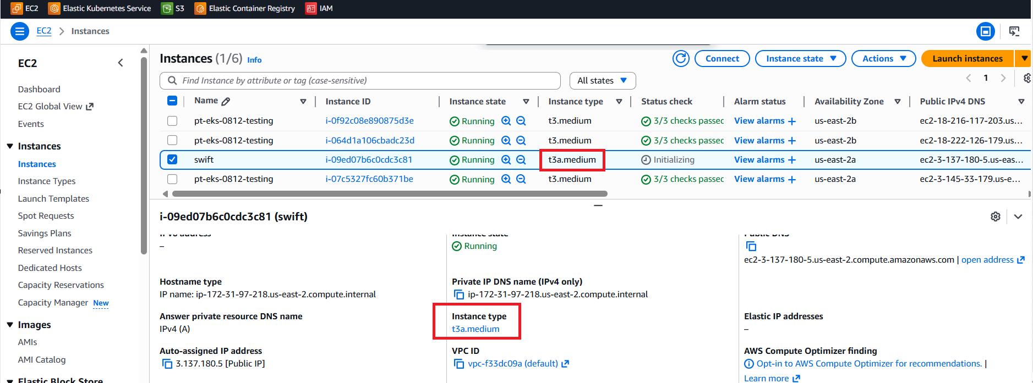Sort by Availability Zone column arrow
The image size is (1033, 383).
[x=898, y=102]
